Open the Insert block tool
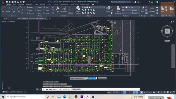The height and width of the screenshot is (99, 176). (x=108, y=9)
